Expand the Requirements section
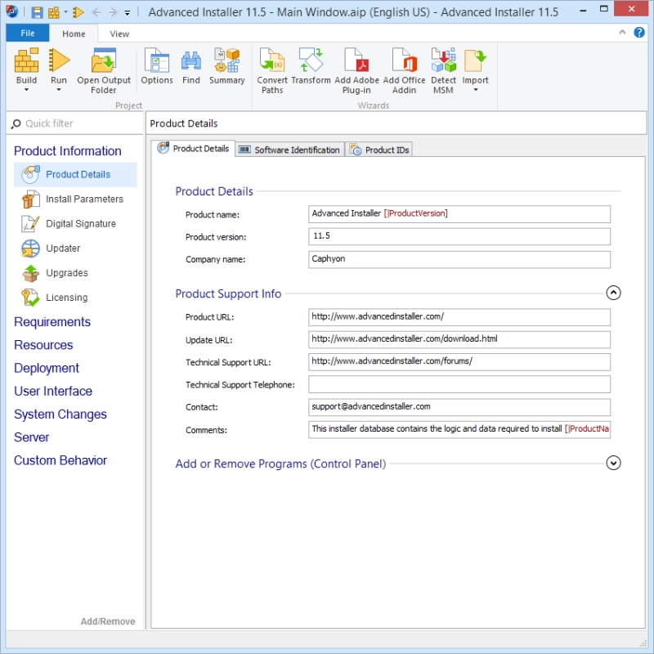 coord(52,322)
